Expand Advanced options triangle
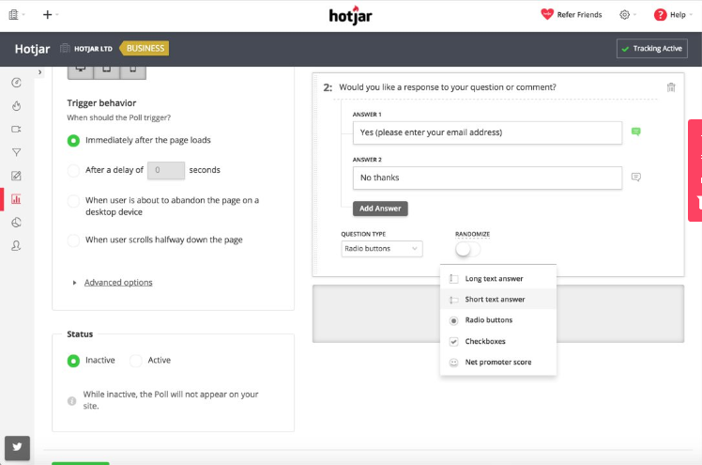 click(74, 283)
